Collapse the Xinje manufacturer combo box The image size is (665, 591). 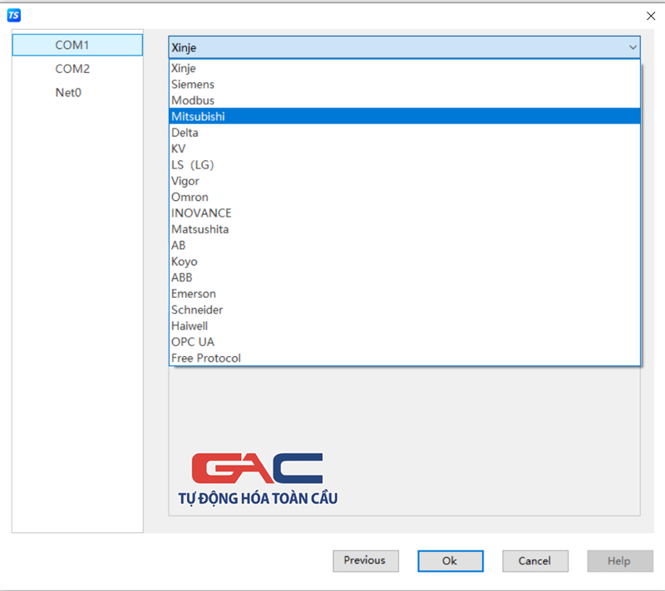(404, 47)
